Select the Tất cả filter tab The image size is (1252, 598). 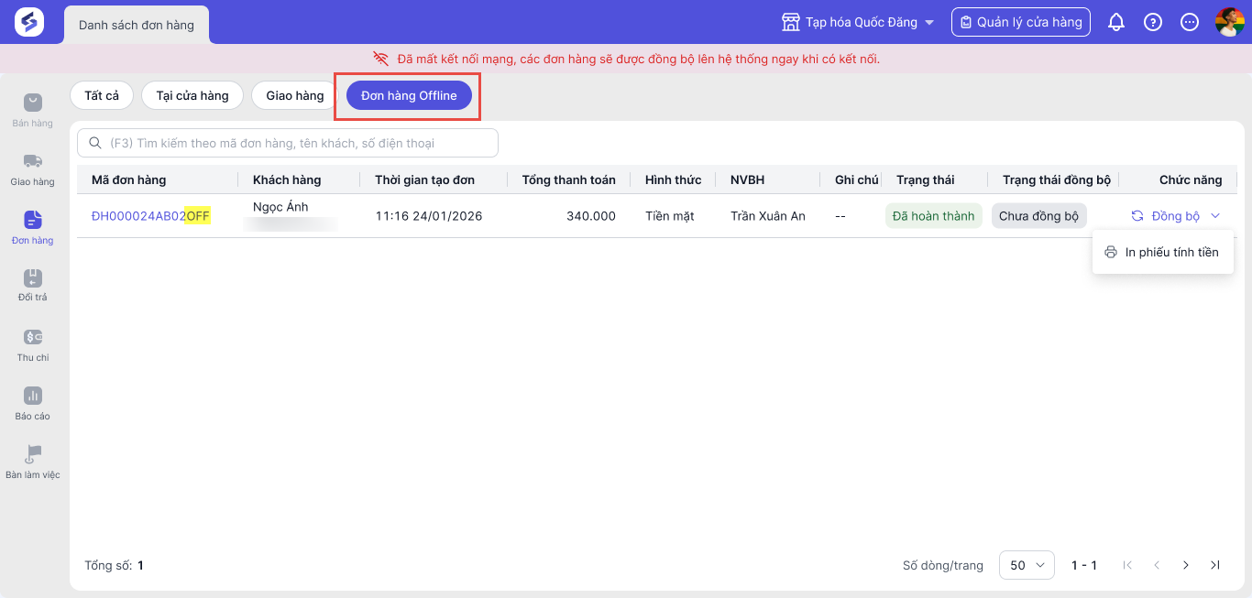pyautogui.click(x=102, y=95)
